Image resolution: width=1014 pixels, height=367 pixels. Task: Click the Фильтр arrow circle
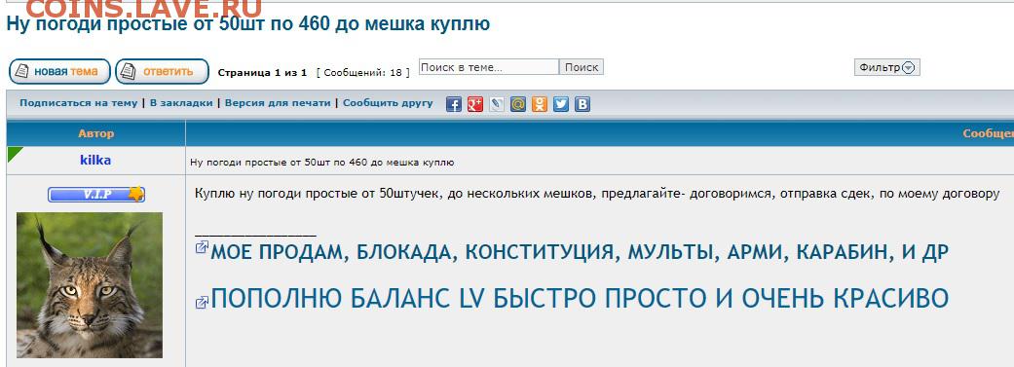click(909, 68)
